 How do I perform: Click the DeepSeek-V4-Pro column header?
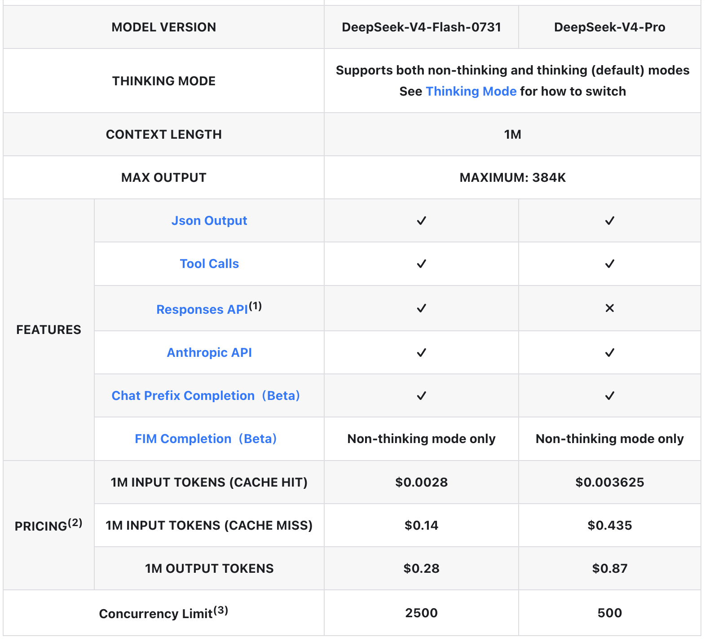[609, 27]
